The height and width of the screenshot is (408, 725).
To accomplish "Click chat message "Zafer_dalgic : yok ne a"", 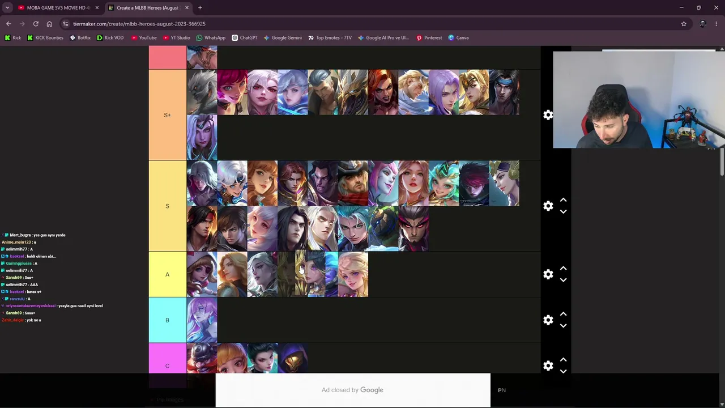I will (22, 320).
